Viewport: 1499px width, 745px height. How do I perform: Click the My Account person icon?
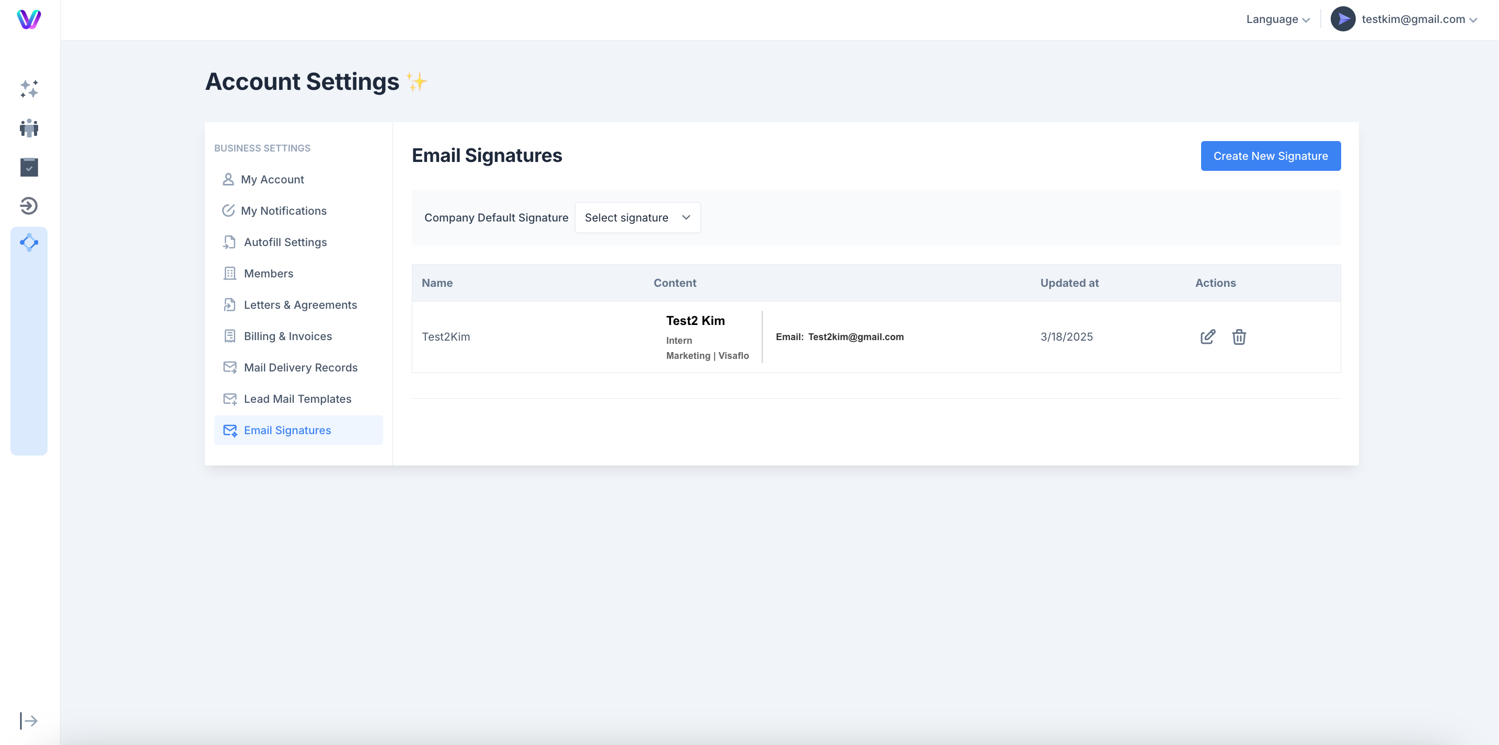point(228,180)
